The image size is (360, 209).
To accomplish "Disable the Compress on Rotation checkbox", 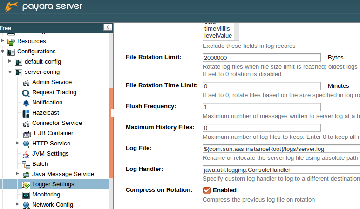I will tap(207, 190).
